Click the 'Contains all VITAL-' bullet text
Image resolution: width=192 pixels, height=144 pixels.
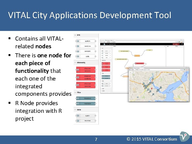[39, 39]
